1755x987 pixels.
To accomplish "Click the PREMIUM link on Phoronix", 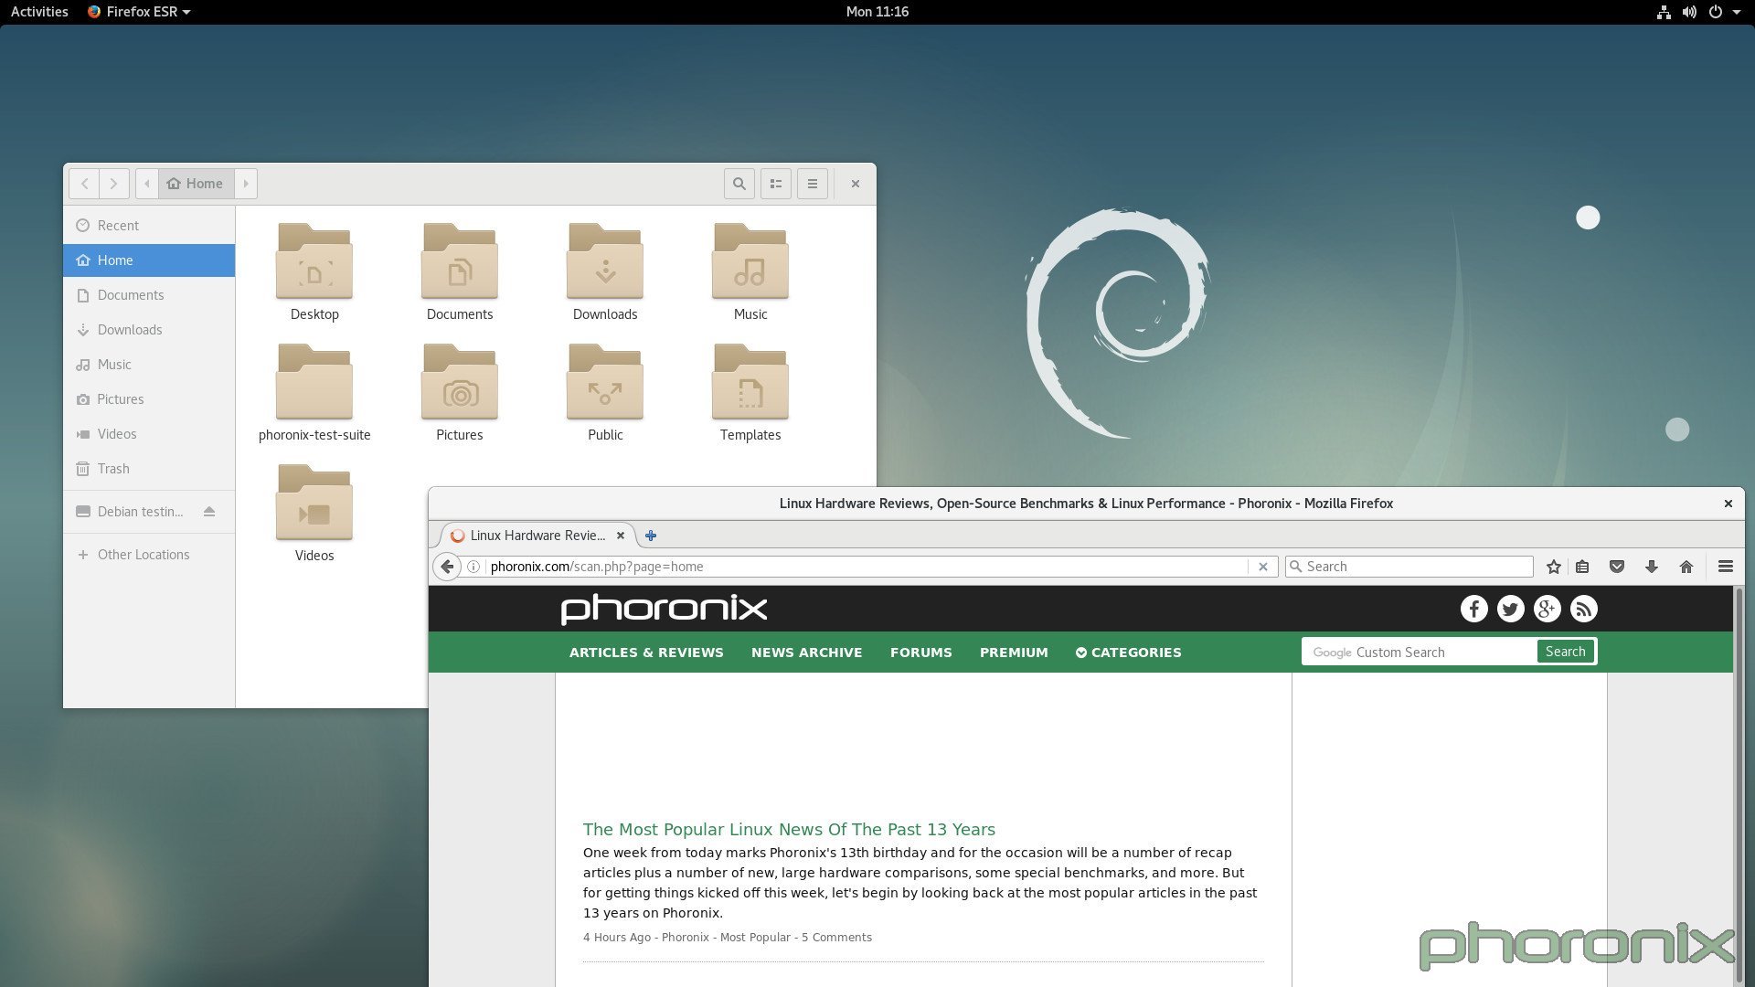I will click(1013, 652).
